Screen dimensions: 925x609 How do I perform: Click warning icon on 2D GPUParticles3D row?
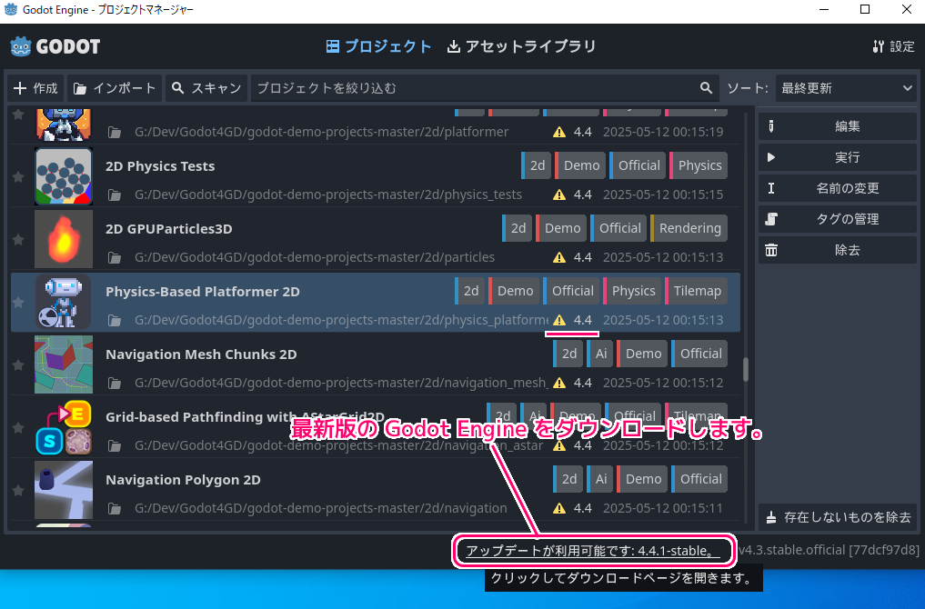(x=559, y=257)
